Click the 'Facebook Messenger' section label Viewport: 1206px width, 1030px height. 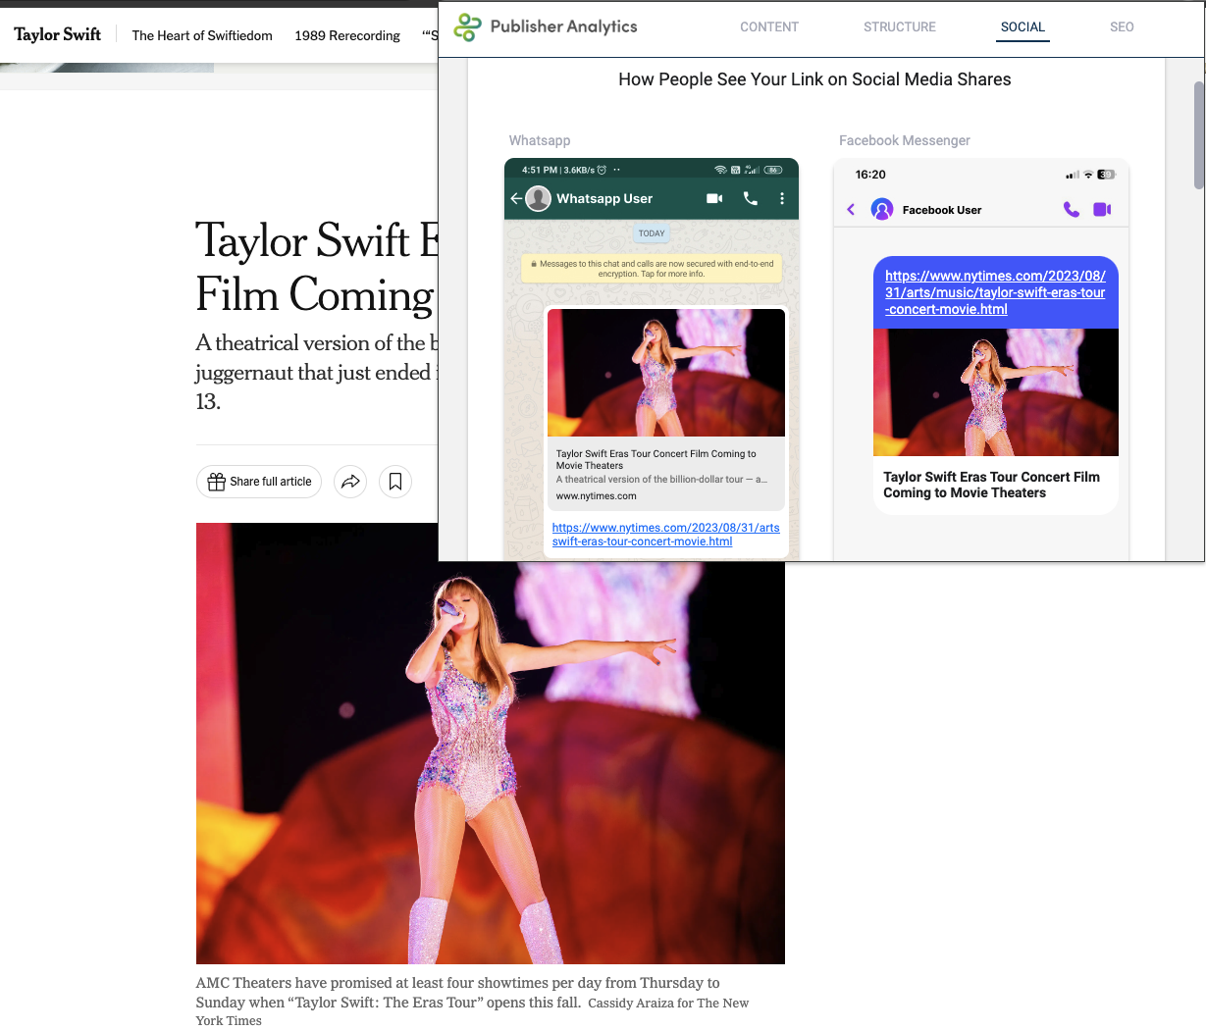(x=905, y=140)
